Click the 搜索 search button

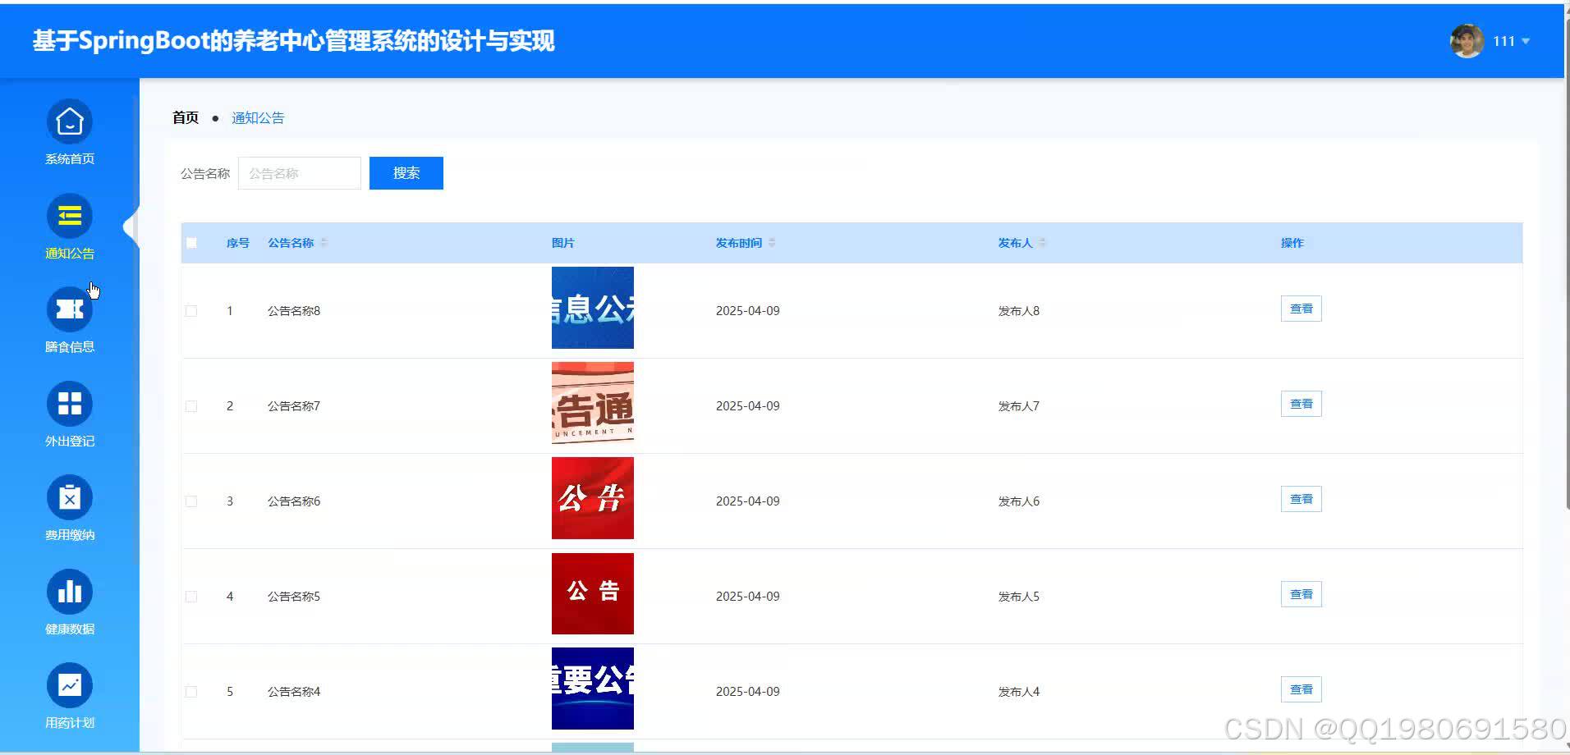coord(406,172)
